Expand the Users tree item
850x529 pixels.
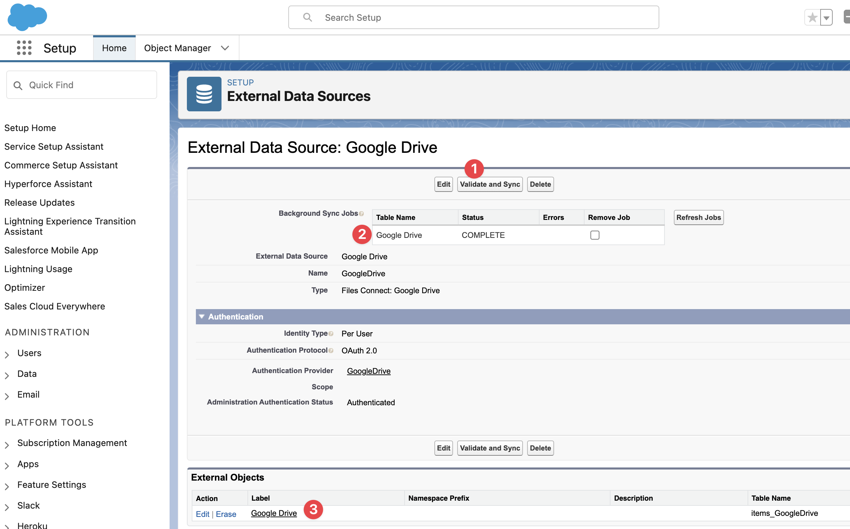(7, 354)
